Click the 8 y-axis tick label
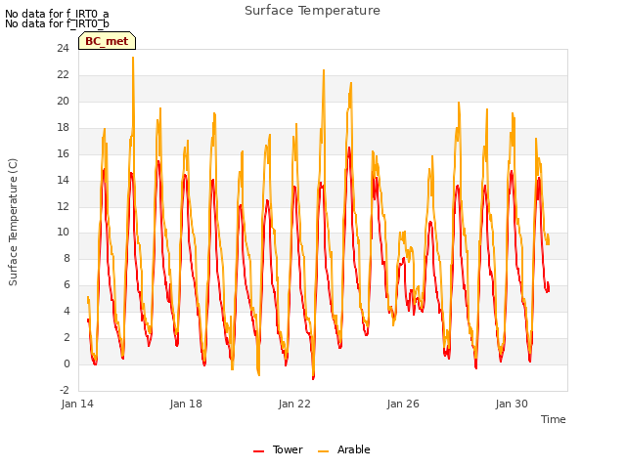This screenshot has width=626, height=469. pyautogui.click(x=67, y=258)
